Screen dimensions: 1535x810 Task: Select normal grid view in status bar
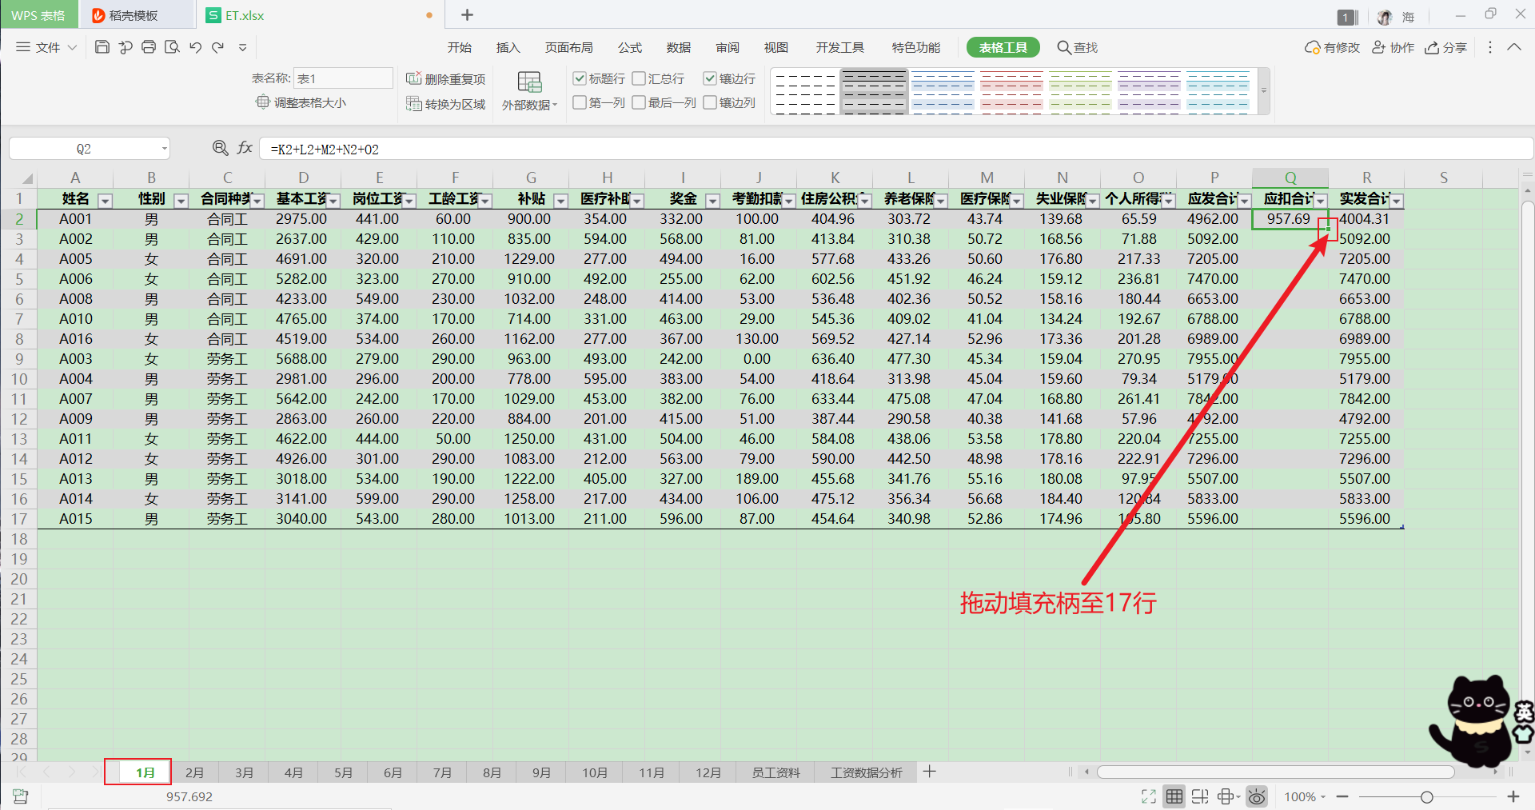[x=1174, y=796]
